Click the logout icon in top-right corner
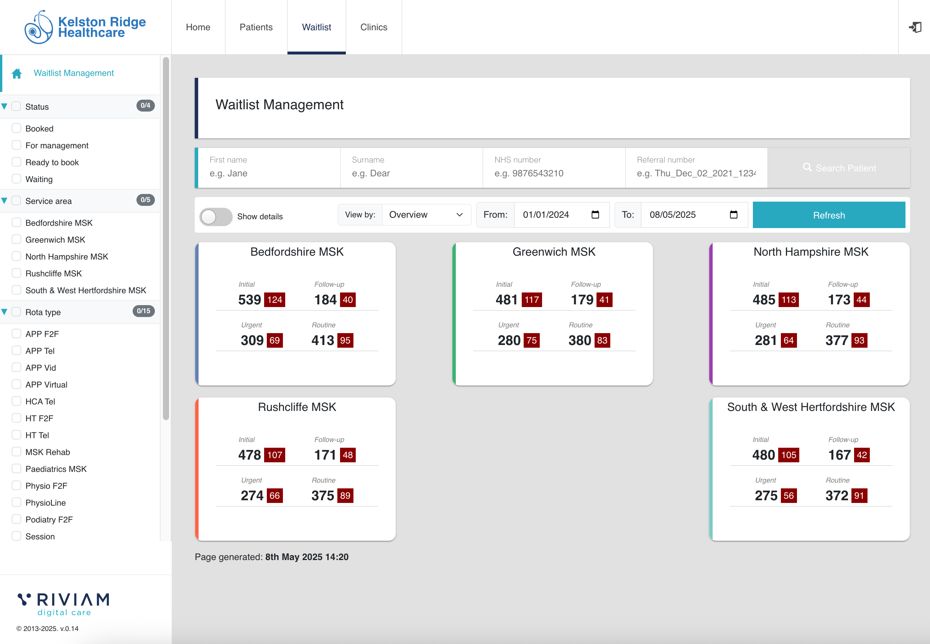Viewport: 930px width, 644px height. tap(915, 28)
